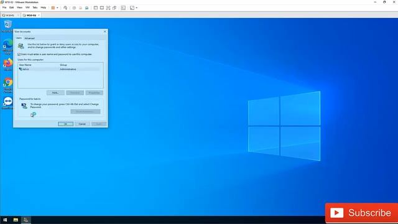
Task: Select the Google Chrome desktop shortcut
Action: click(7, 85)
